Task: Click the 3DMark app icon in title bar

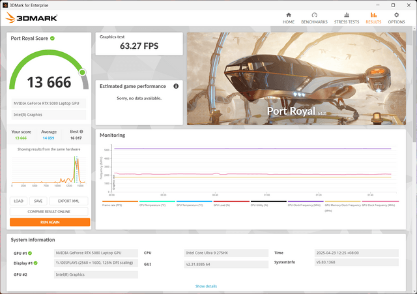Action: point(5,5)
